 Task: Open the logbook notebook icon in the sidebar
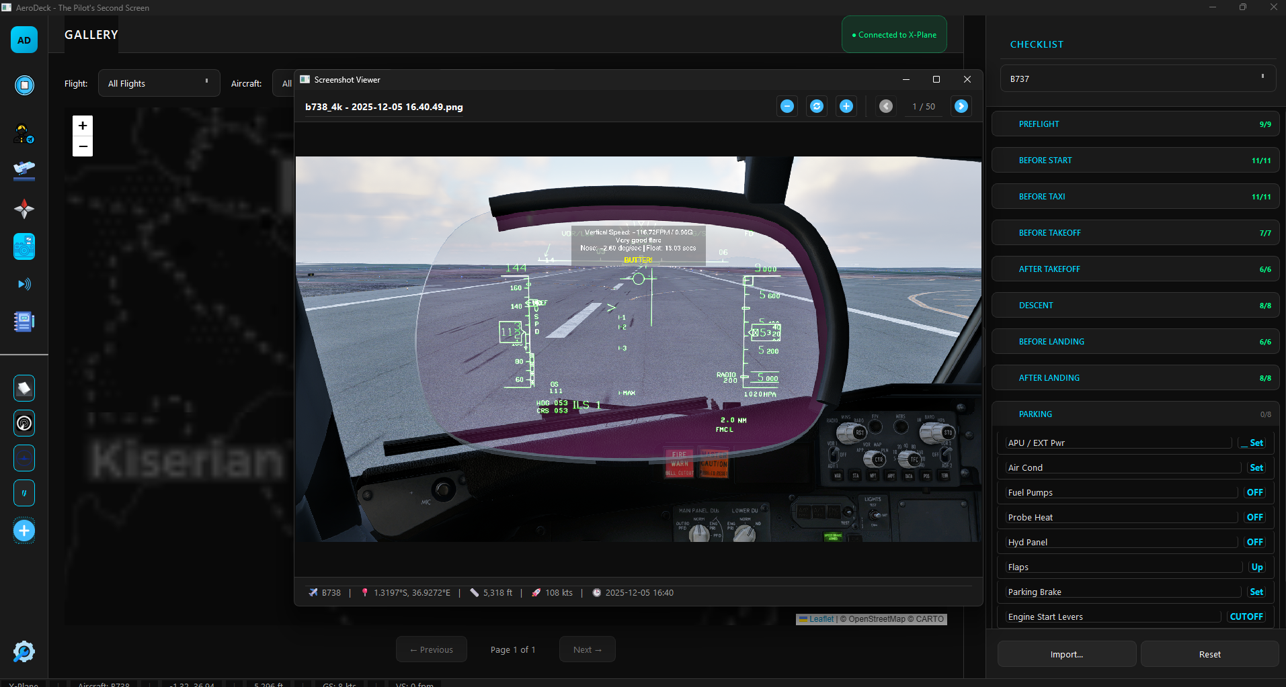[24, 322]
